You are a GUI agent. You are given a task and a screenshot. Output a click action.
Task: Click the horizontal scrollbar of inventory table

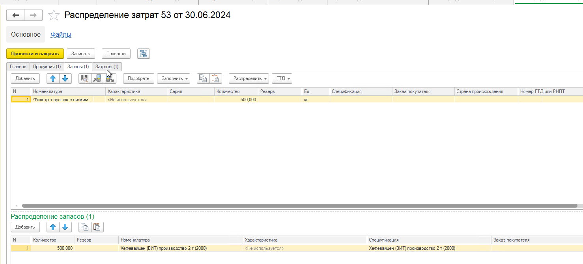coord(299,206)
